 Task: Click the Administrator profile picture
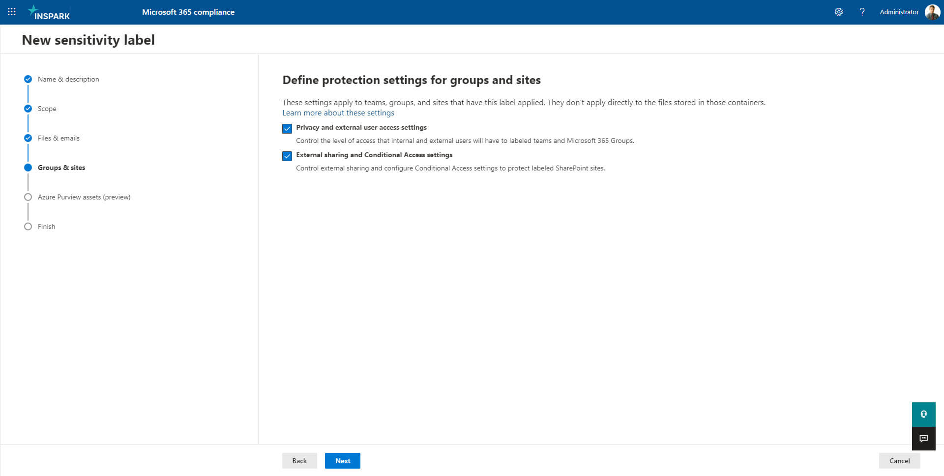click(x=932, y=12)
